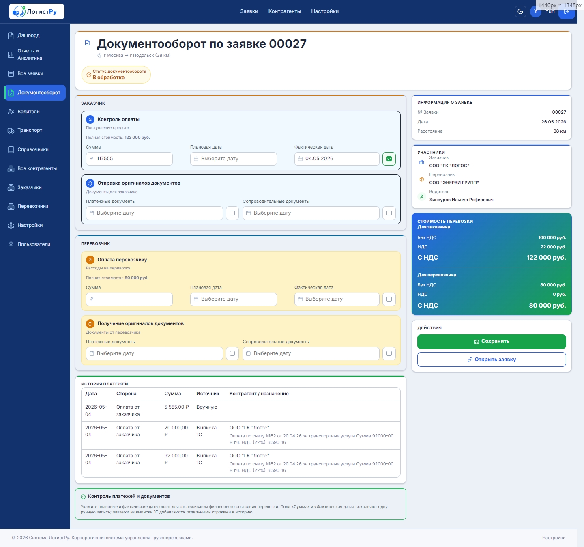Viewport: 584px width, 547px height.
Task: Click the document icon beside the page title
Action: pyautogui.click(x=87, y=43)
